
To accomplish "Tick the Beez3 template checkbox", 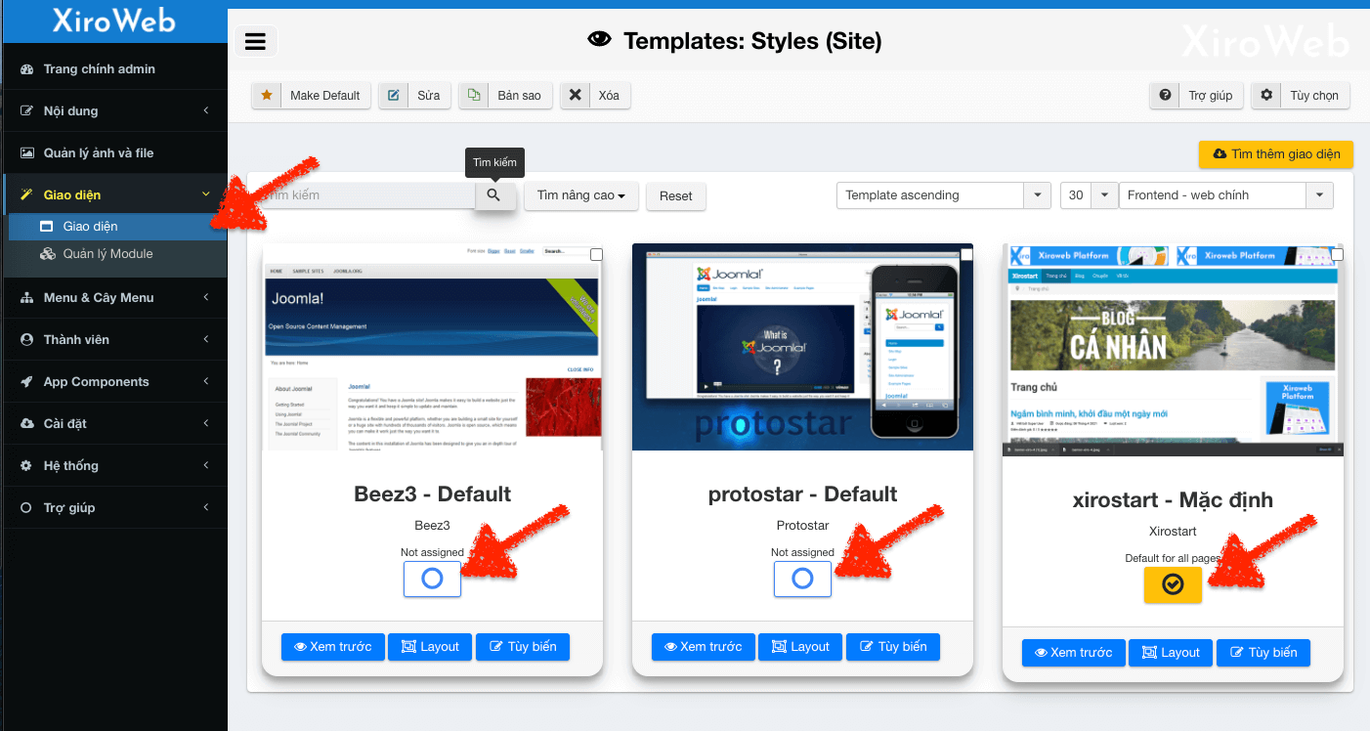I will tap(596, 254).
